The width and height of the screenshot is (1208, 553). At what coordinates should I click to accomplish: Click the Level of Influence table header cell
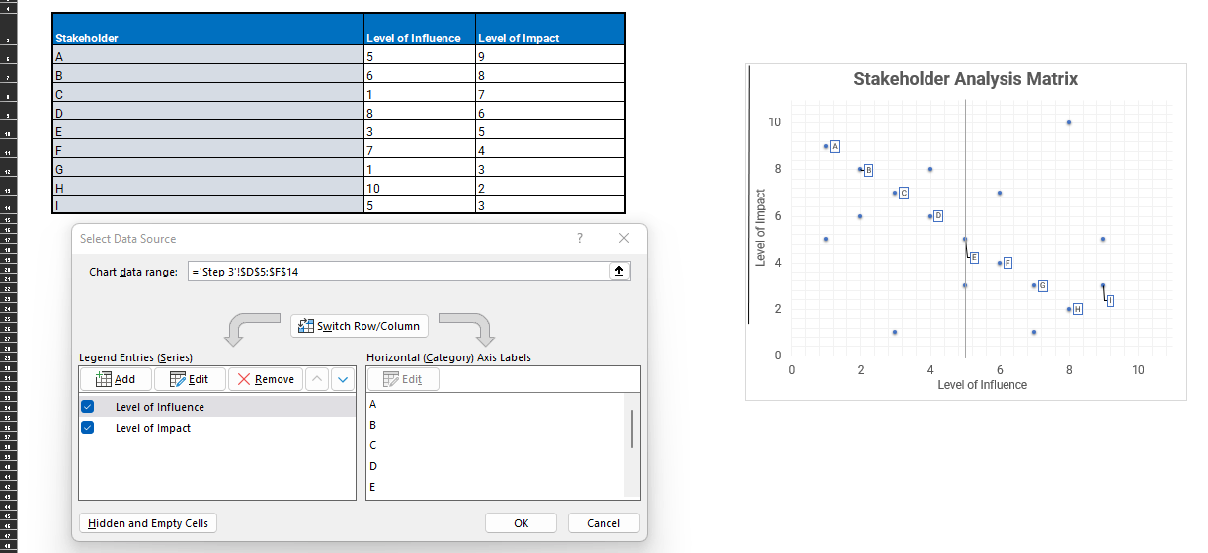(420, 30)
